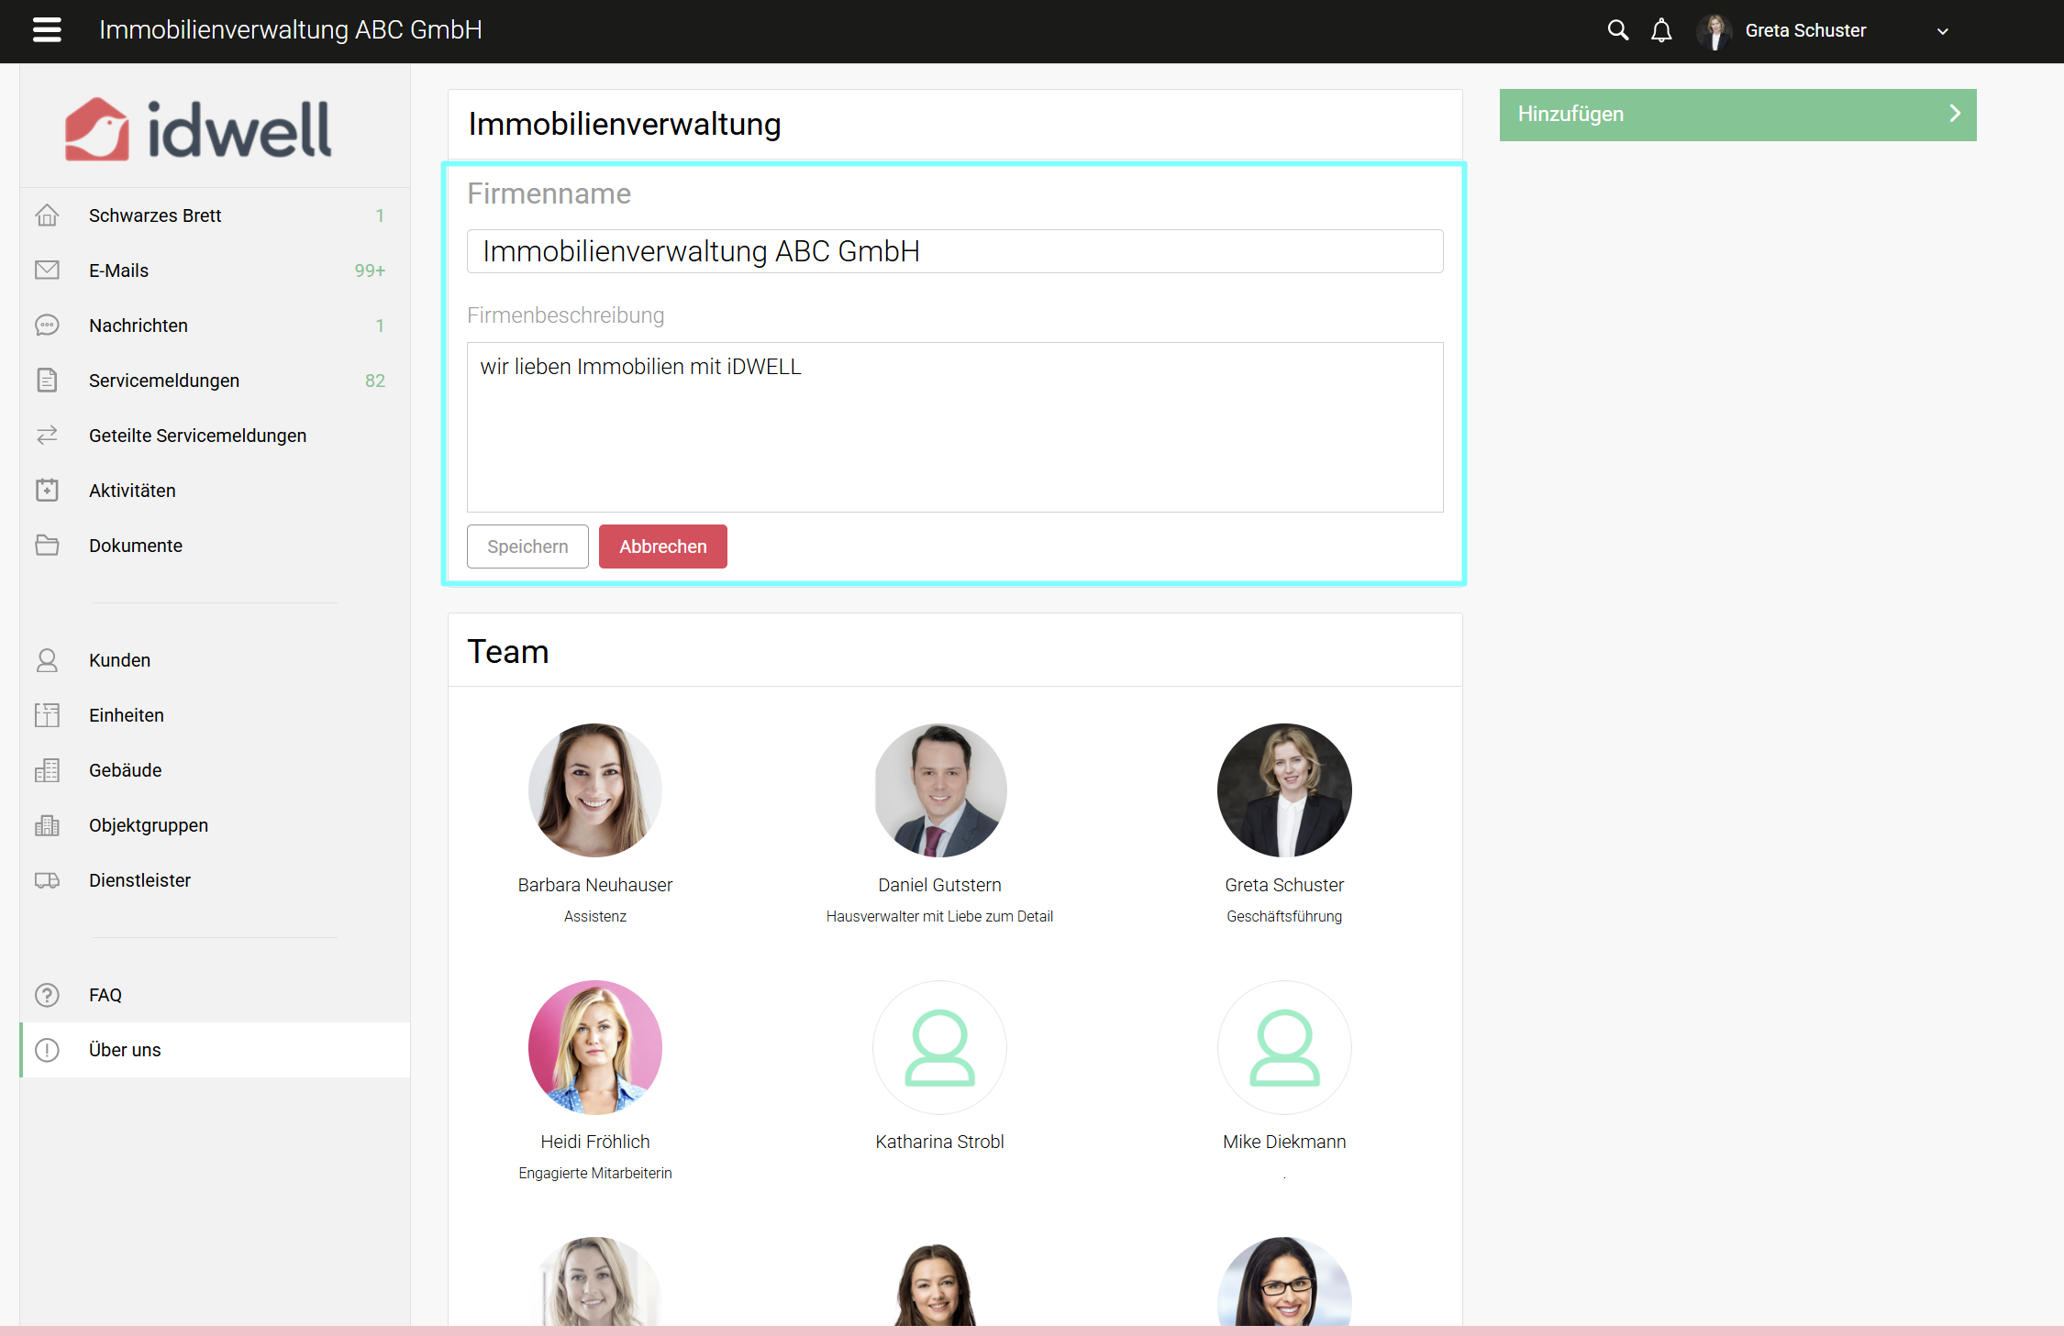Click the Firmenbeschreibung text area
This screenshot has height=1336, width=2064.
954,427
